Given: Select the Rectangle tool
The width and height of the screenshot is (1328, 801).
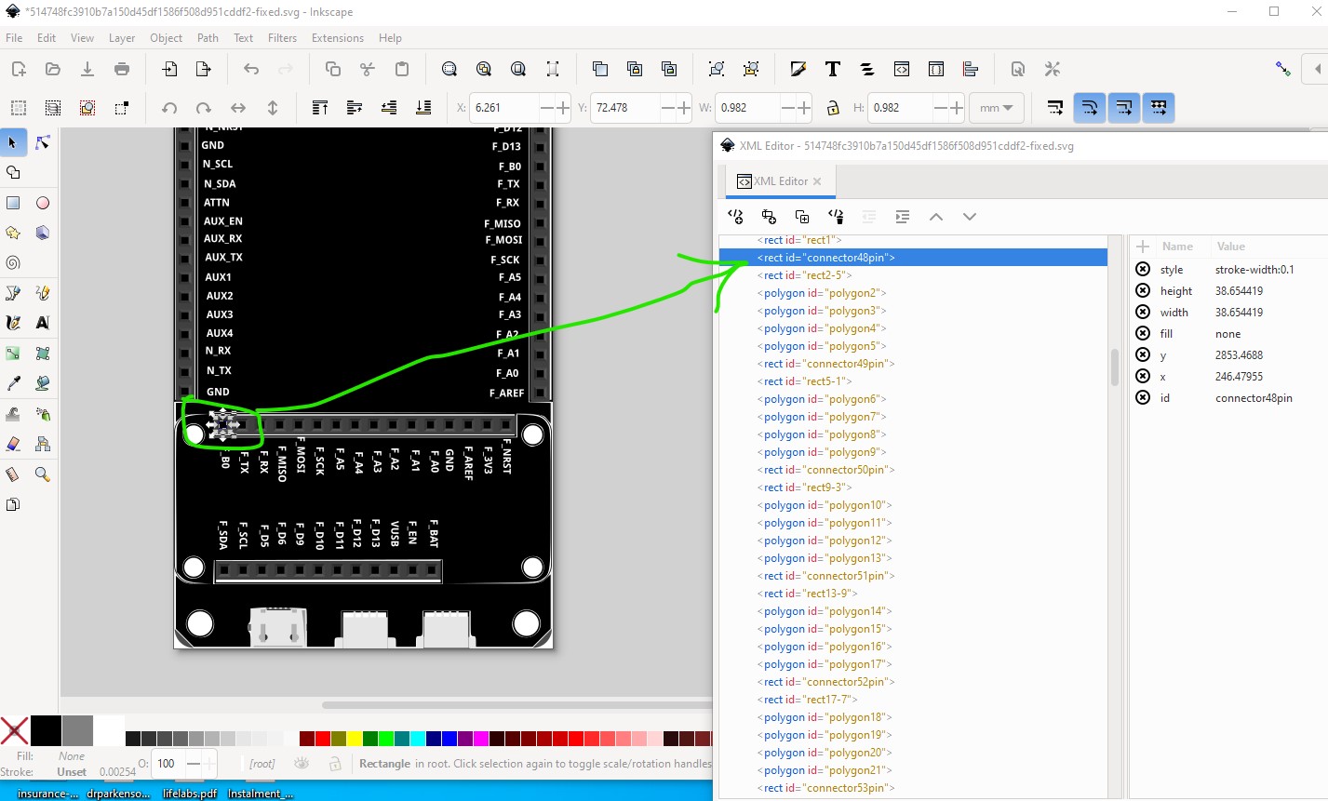Looking at the screenshot, I should [13, 203].
